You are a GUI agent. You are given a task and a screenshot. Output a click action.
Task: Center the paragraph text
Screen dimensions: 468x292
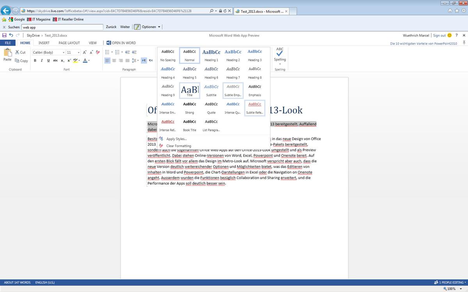pos(114,60)
